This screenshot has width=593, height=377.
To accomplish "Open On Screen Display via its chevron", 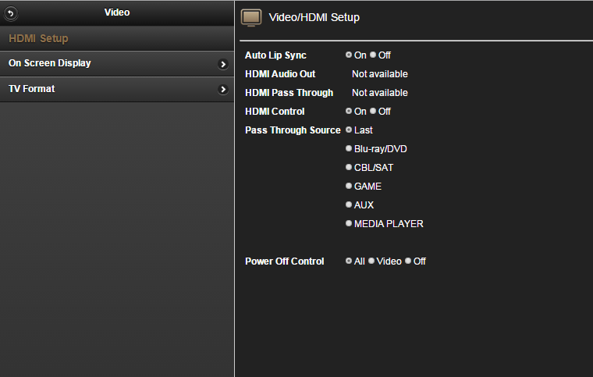I will point(223,64).
